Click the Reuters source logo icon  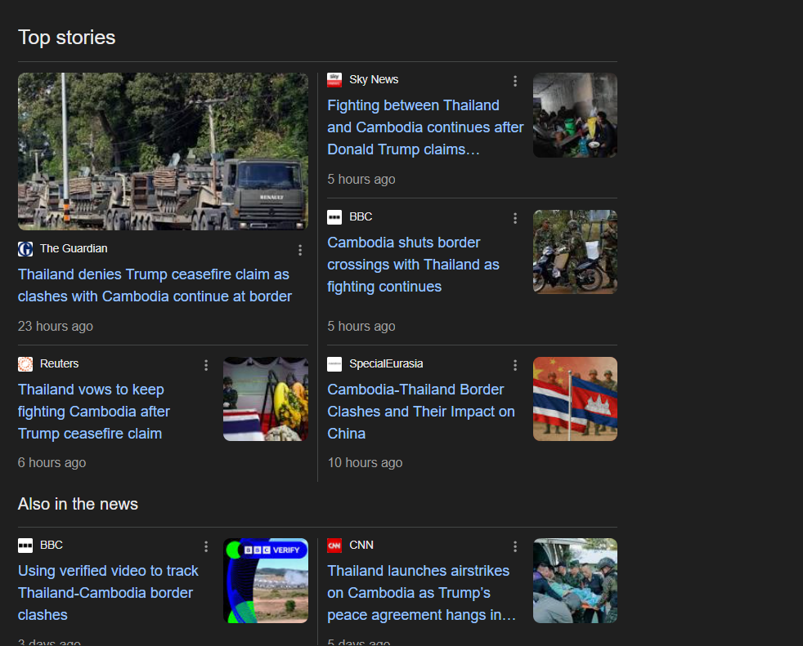point(25,364)
